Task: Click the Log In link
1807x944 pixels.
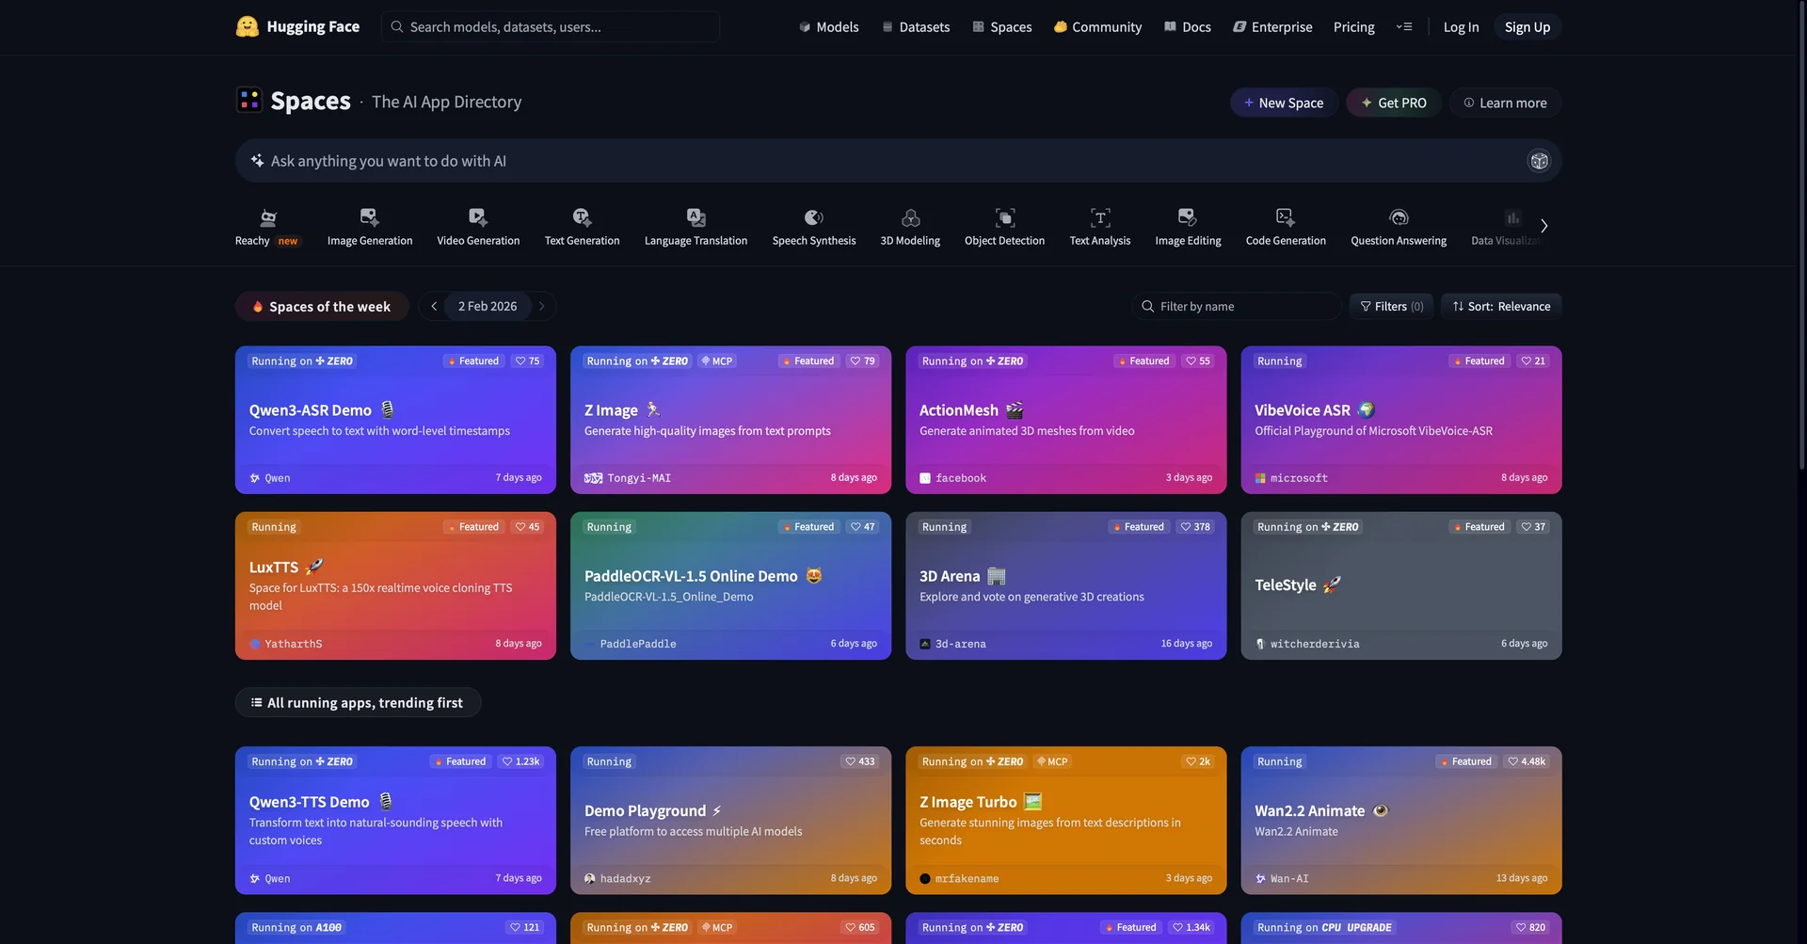Action: point(1461,27)
